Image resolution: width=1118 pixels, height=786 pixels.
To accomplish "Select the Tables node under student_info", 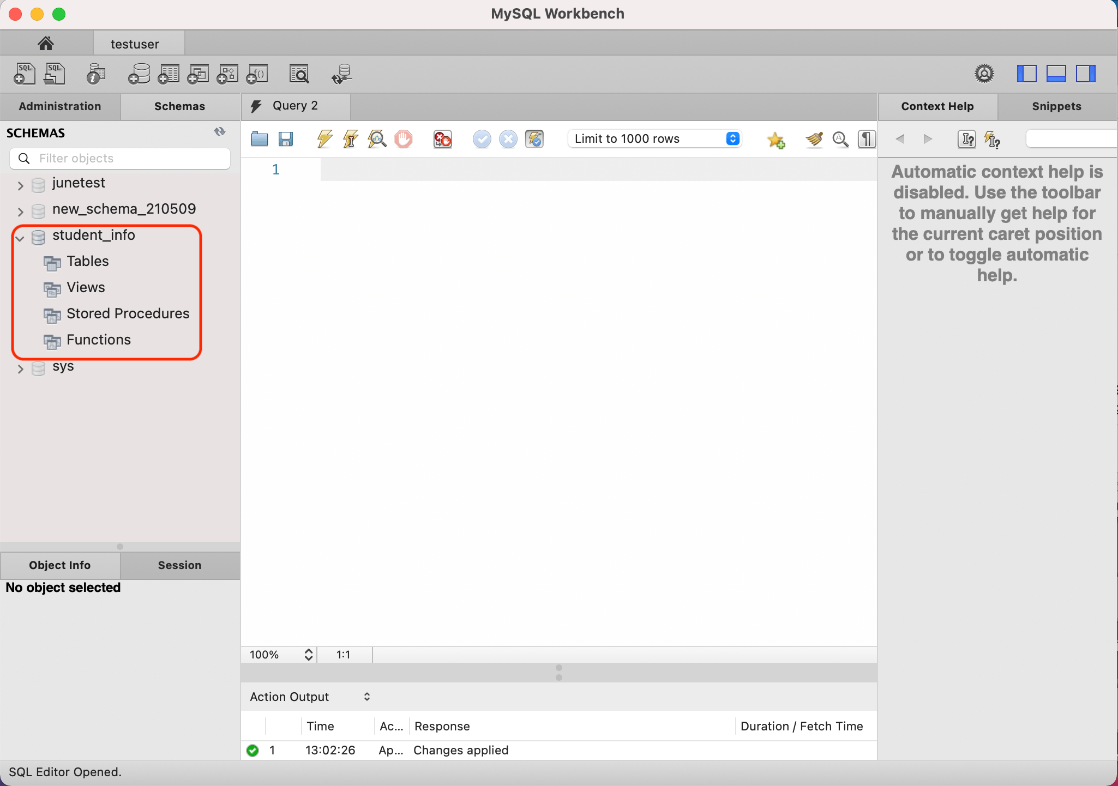I will [87, 262].
